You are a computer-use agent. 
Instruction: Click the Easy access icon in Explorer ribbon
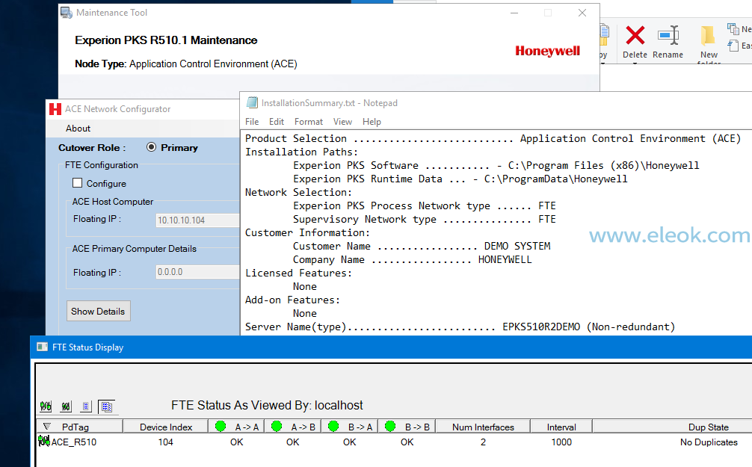click(x=733, y=46)
